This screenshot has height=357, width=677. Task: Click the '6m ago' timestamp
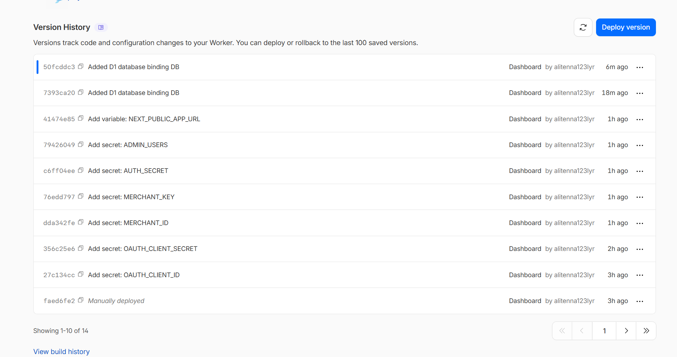click(x=617, y=67)
